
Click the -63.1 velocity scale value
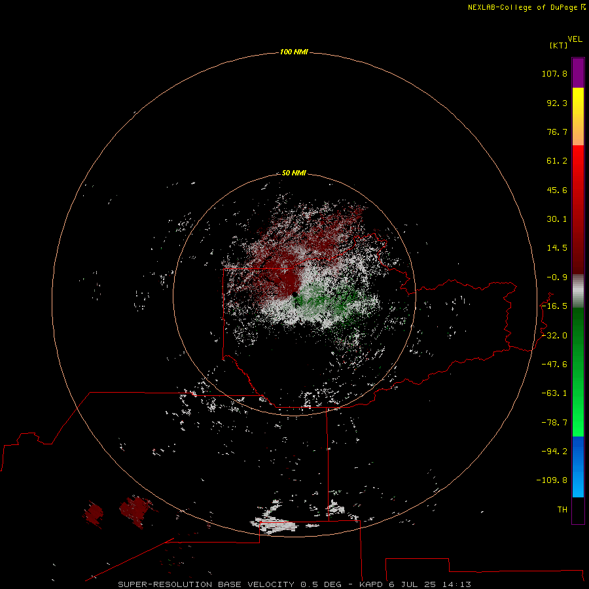[x=554, y=393]
